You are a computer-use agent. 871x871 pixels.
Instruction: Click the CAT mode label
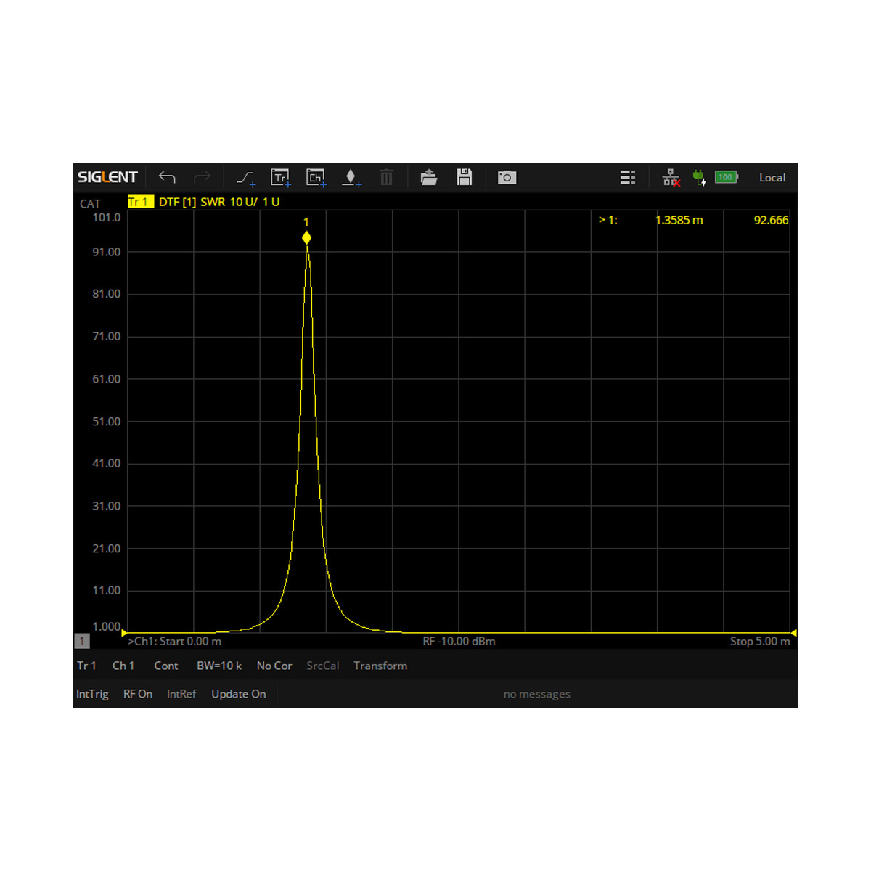90,204
